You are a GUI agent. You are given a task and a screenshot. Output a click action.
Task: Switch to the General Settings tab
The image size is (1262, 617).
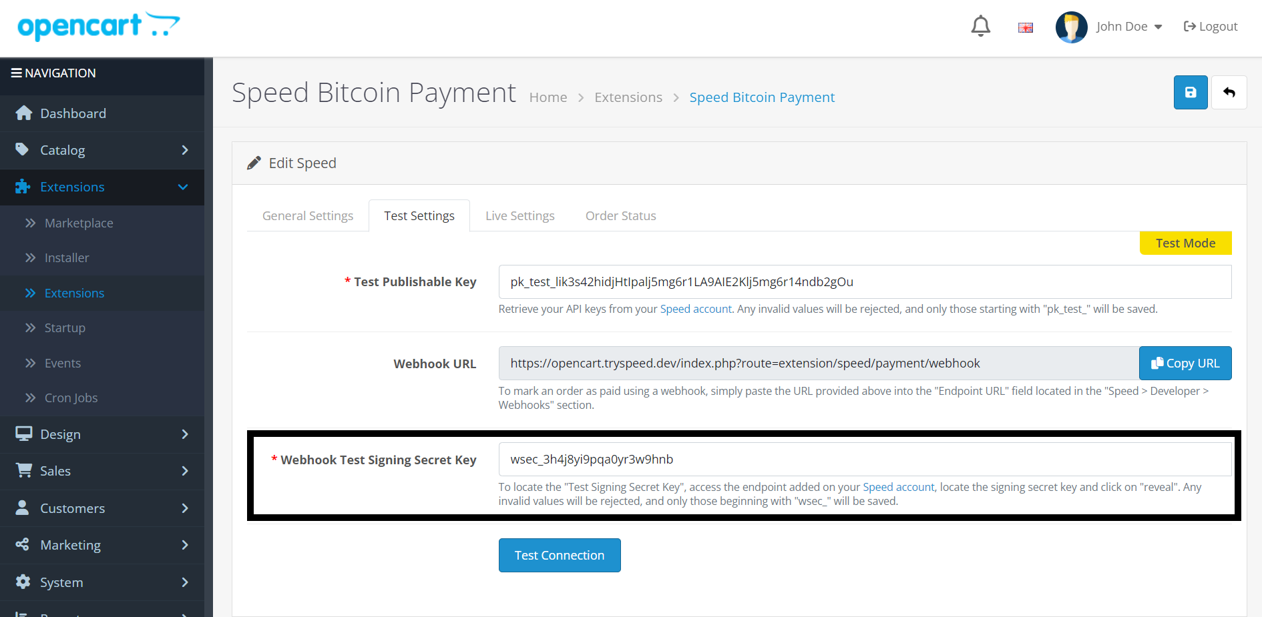pyautogui.click(x=308, y=215)
